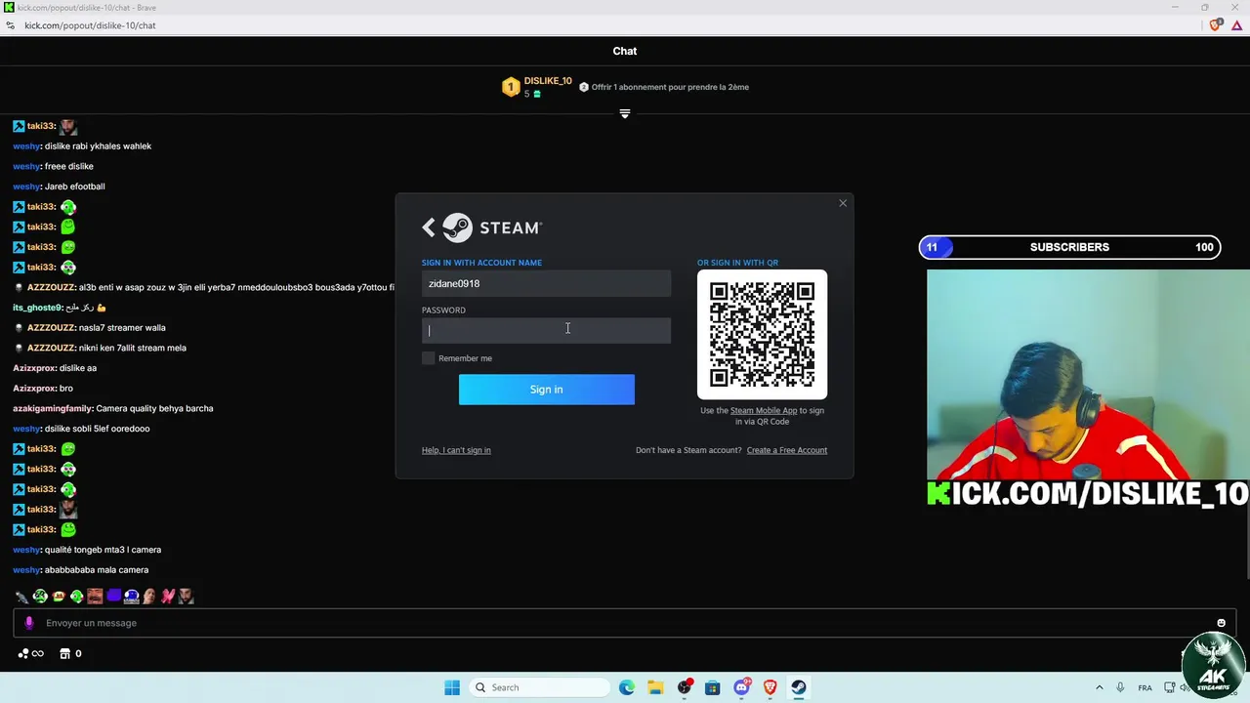The image size is (1250, 703).
Task: Click weshy on the 'abababababa mala camera' message
Action: tap(26, 570)
